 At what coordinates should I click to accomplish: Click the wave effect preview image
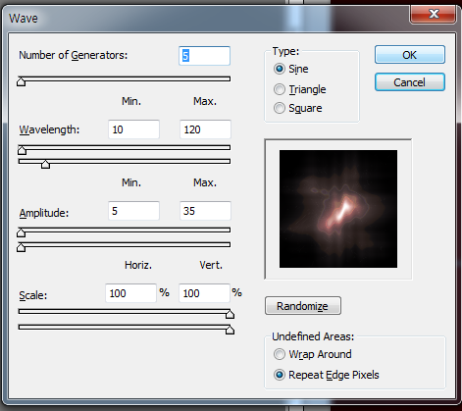coord(338,209)
